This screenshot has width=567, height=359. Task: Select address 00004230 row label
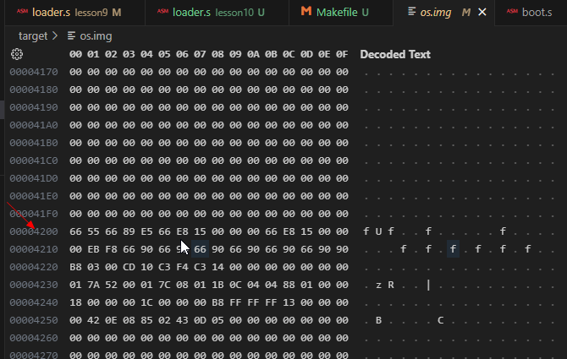coord(34,285)
